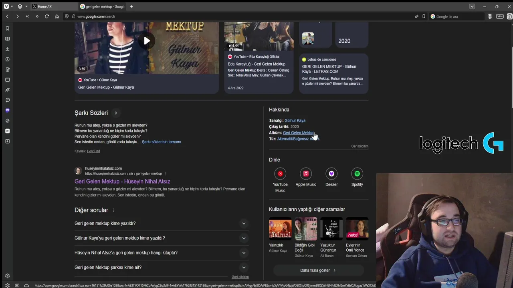
Task: Open the workspaces layers icon
Action: tap(20, 6)
